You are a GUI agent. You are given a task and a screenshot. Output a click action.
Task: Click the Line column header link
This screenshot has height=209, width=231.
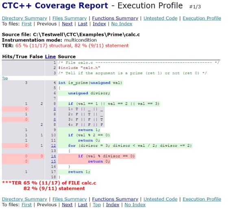pyautogui.click(x=50, y=57)
